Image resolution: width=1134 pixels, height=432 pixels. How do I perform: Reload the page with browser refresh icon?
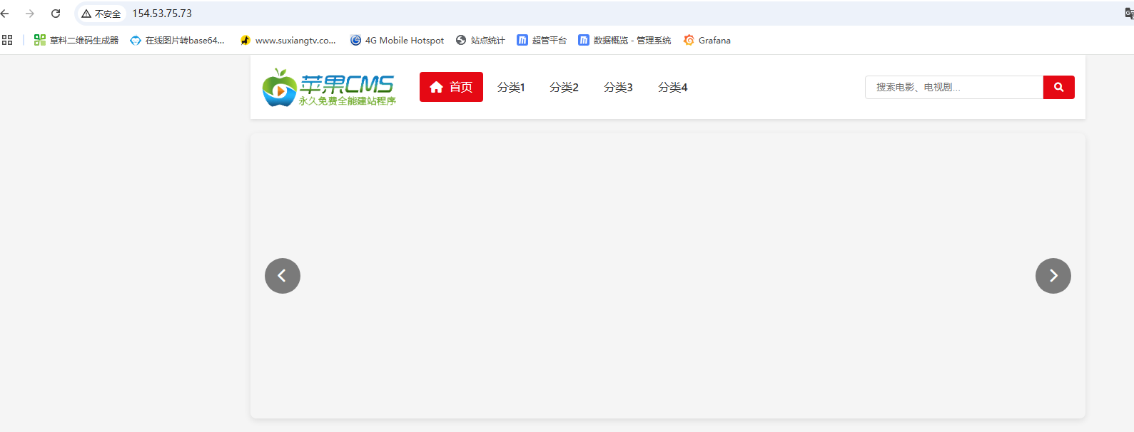coord(56,14)
